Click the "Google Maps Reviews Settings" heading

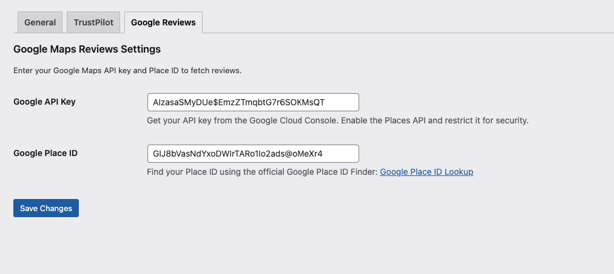tap(87, 48)
